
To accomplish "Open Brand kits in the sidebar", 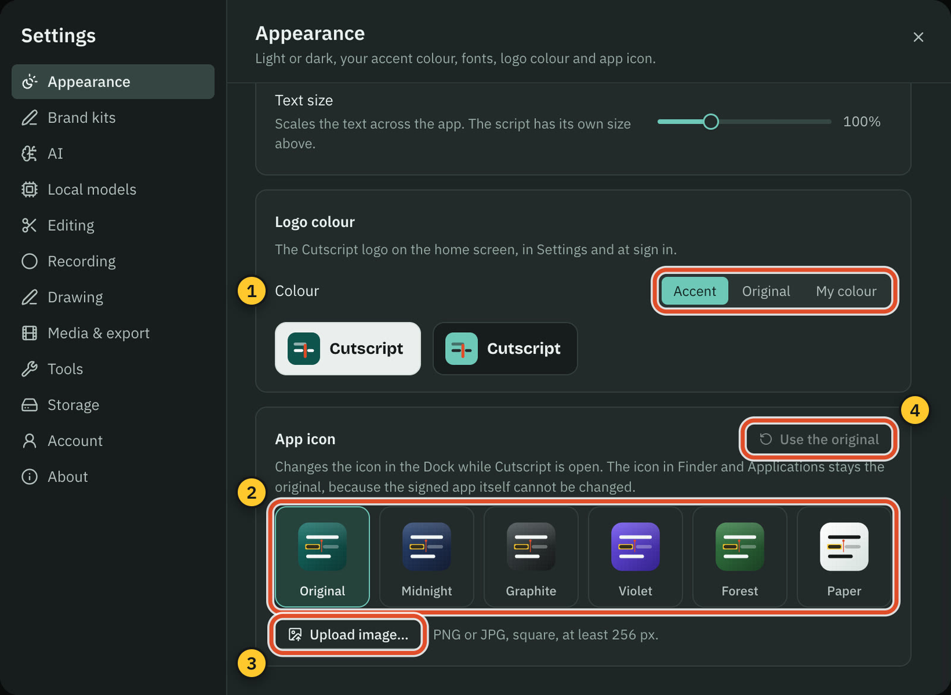I will (113, 118).
